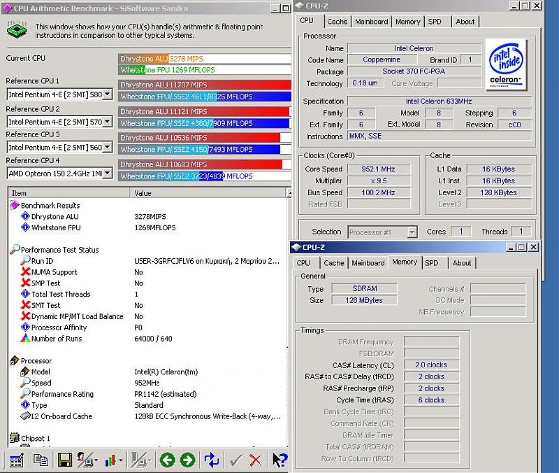Click the Current CPU Whetstone FPU bar

(205, 69)
